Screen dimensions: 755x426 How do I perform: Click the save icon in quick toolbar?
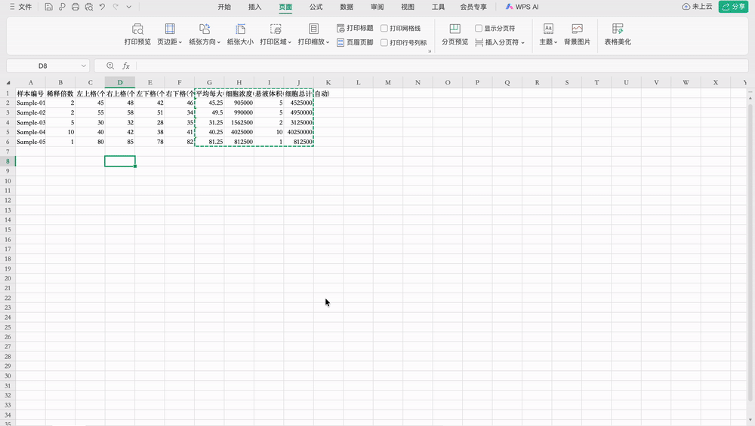(48, 7)
